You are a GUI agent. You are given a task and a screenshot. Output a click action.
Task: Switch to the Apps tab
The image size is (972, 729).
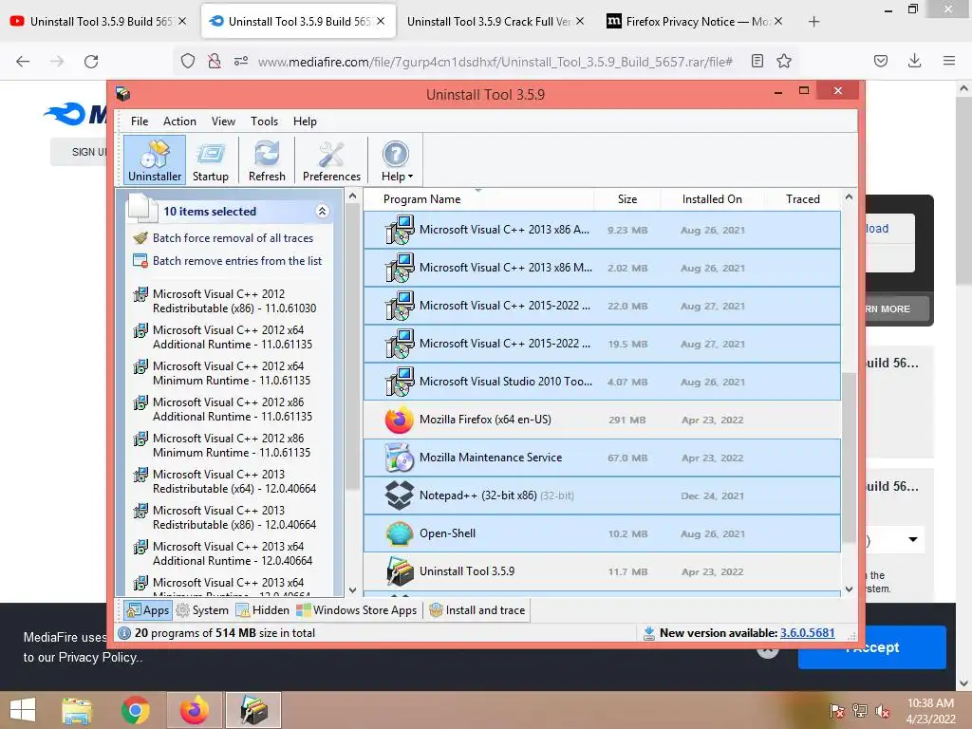(147, 610)
